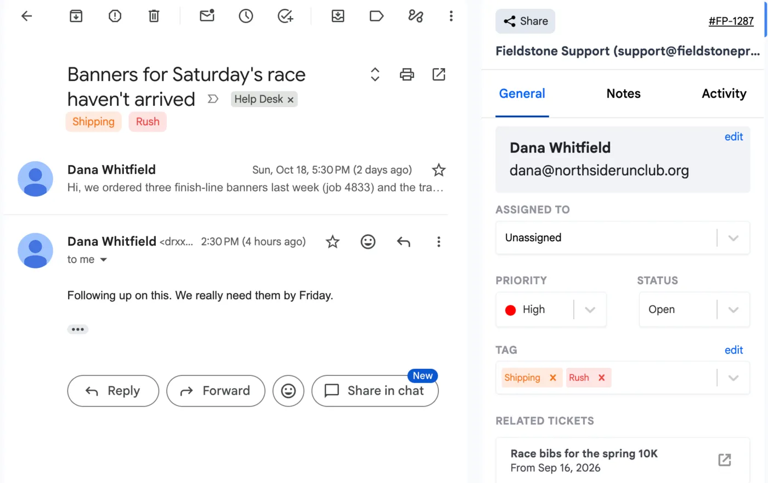Image resolution: width=768 pixels, height=483 pixels.
Task: Click the emoji button beside Forward
Action: pyautogui.click(x=289, y=391)
